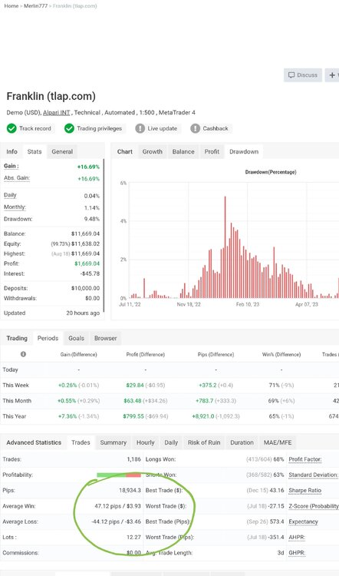Click the Today row label
339x576 pixels.
(x=10, y=369)
